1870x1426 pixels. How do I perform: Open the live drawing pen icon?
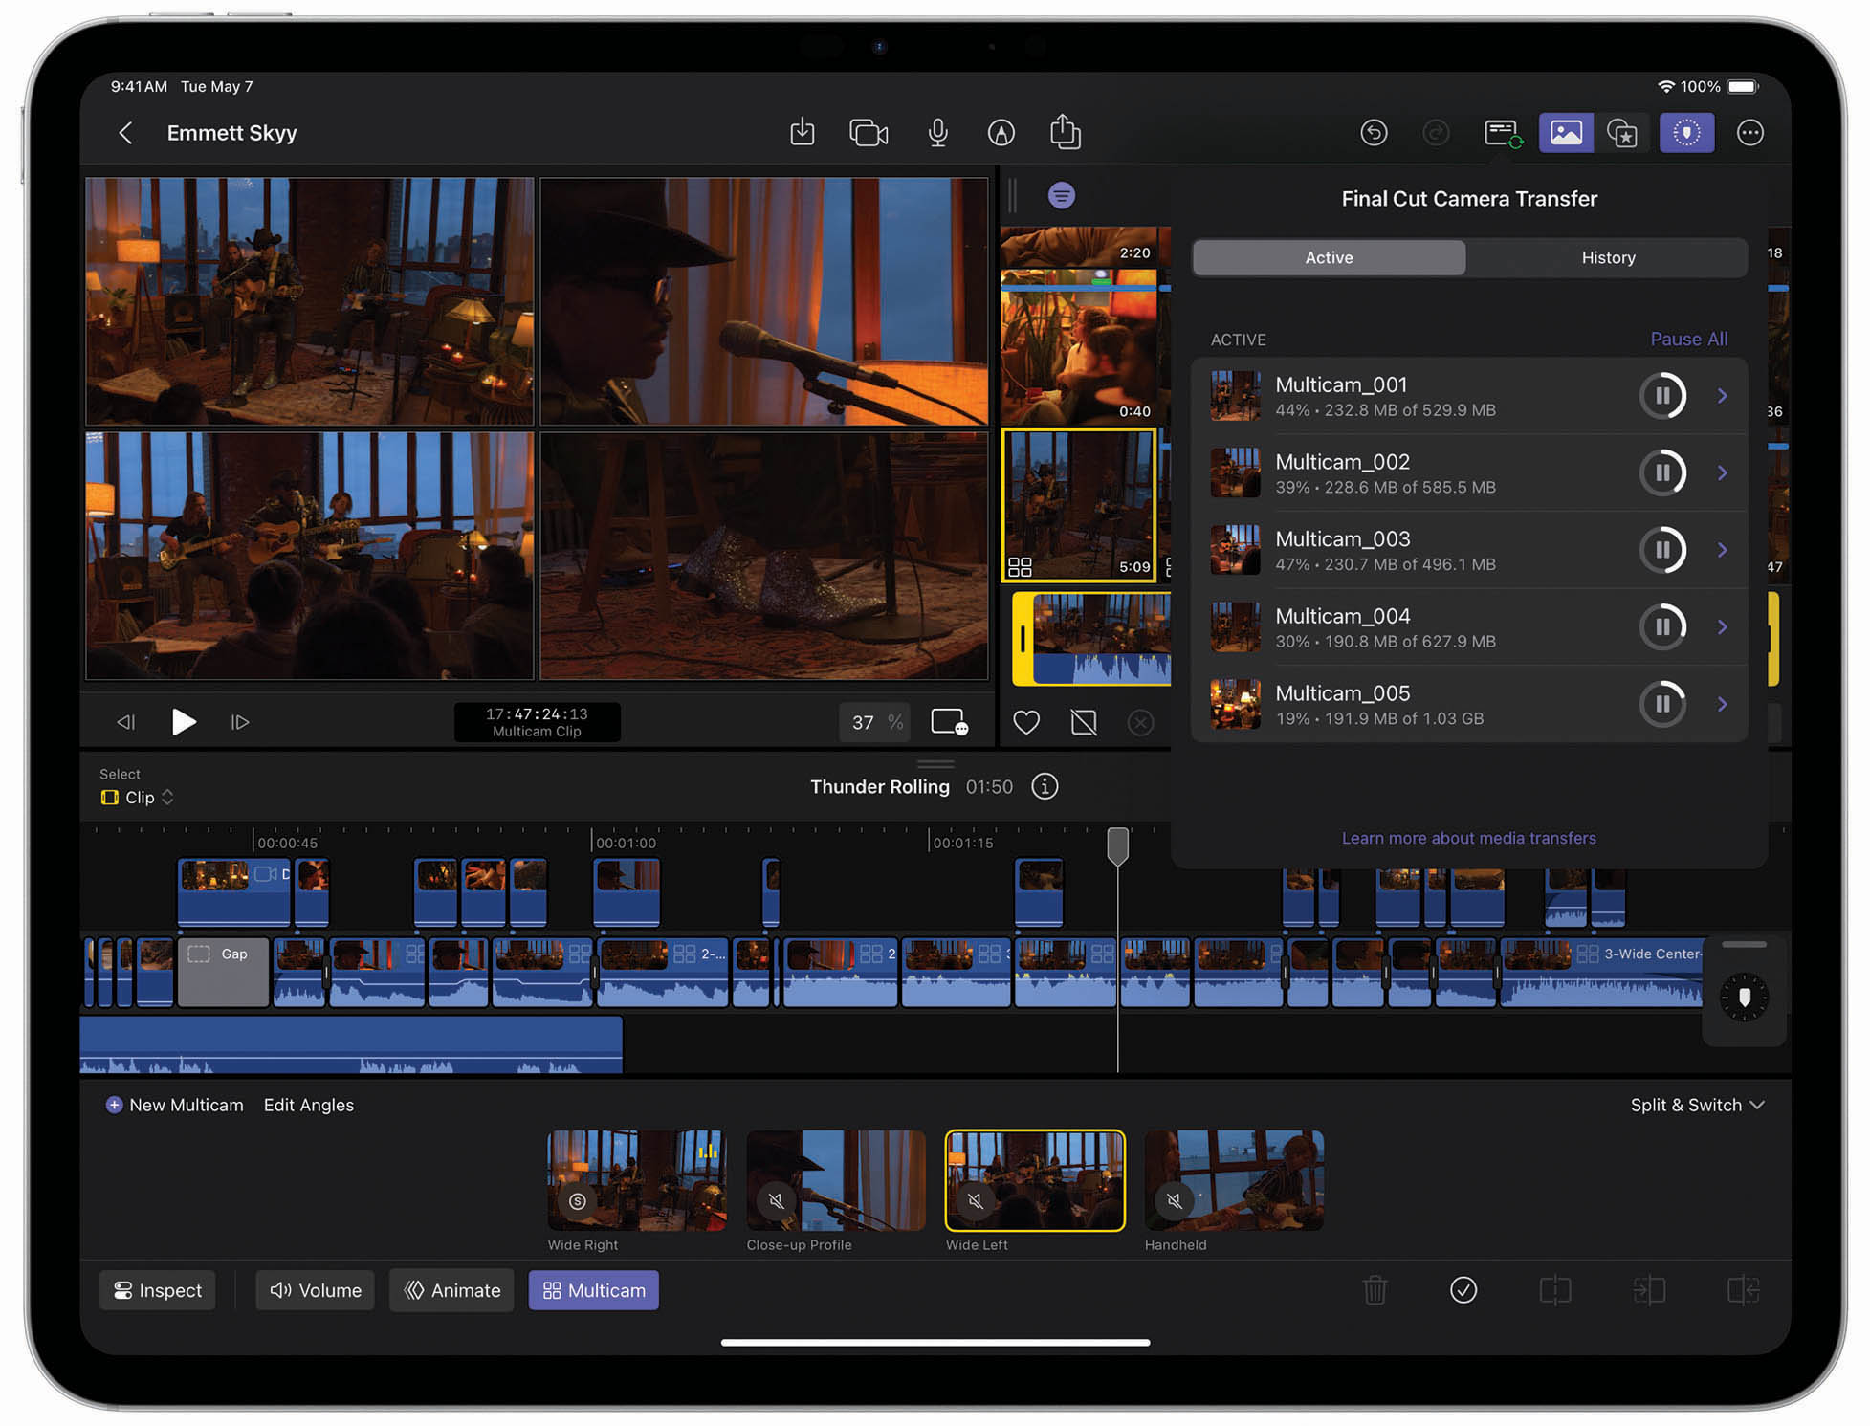tap(1001, 133)
